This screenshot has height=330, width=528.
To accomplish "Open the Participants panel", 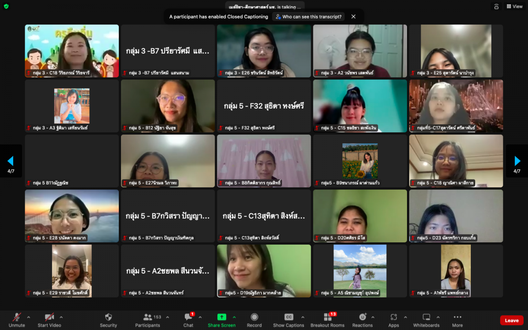I will [147, 320].
